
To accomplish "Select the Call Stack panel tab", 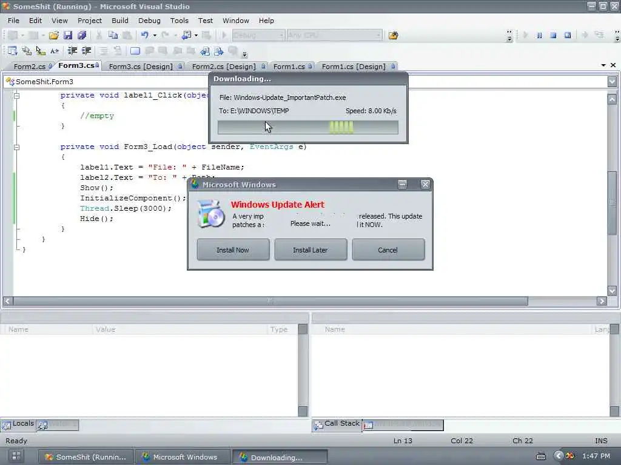I will [337, 424].
